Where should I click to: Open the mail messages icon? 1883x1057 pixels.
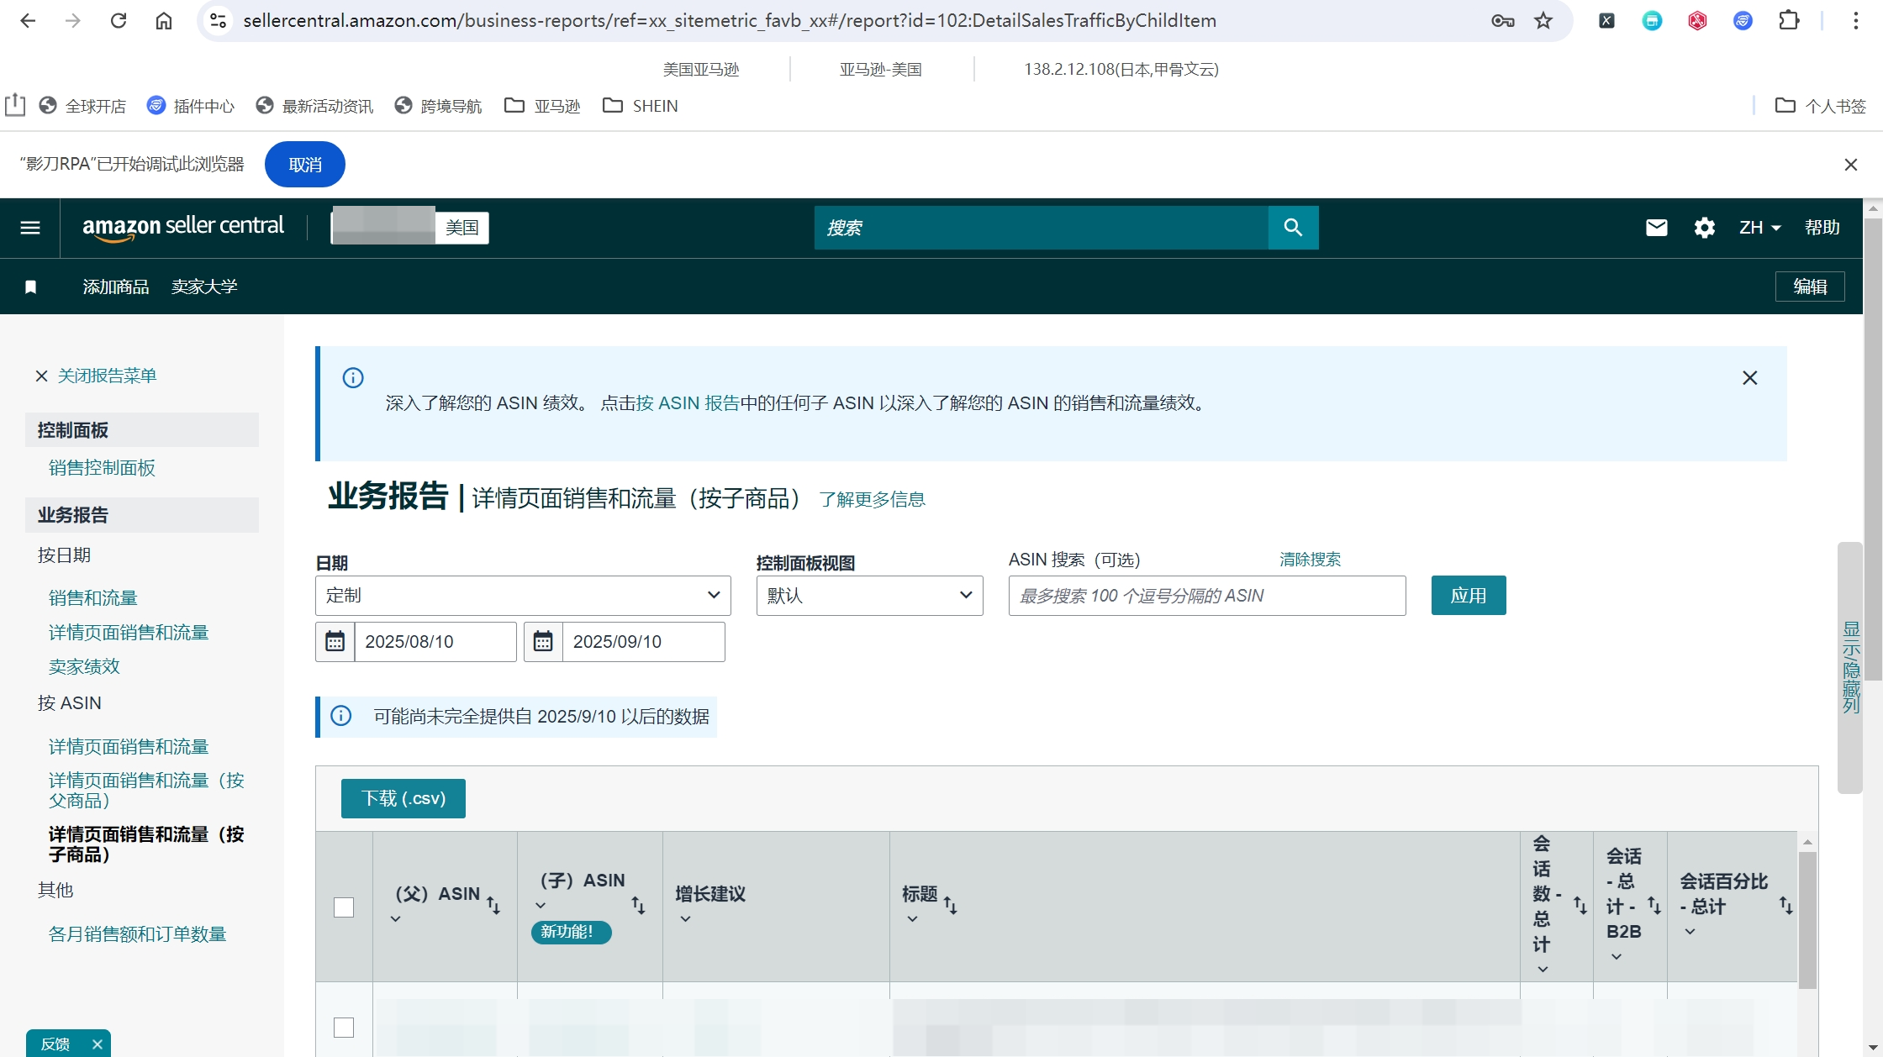click(x=1656, y=228)
